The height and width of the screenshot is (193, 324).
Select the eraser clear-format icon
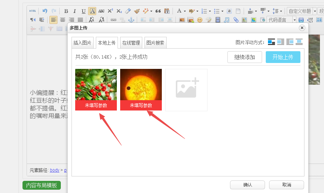(128, 11)
